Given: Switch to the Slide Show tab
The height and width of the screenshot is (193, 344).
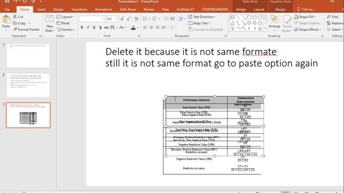Looking at the screenshot, I should tap(128, 10).
